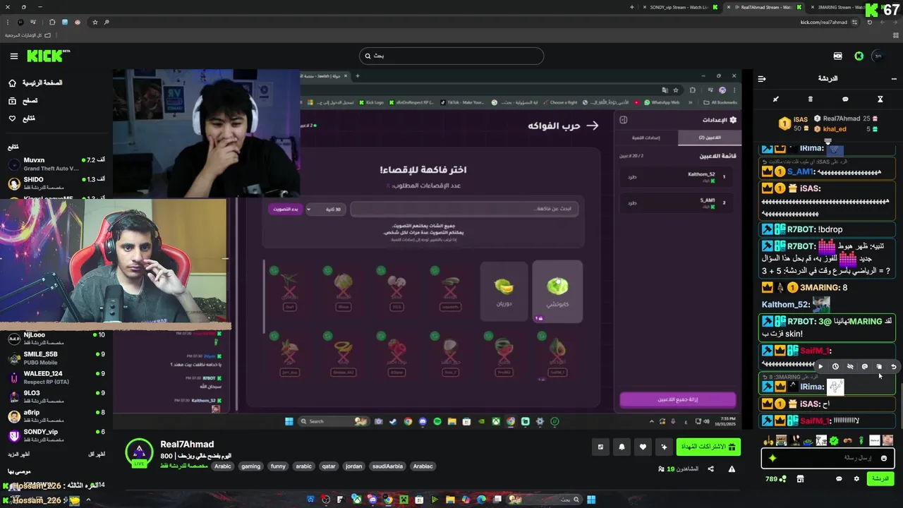Click the green Kick icon in header
Screen dimensions: 903x508
tap(859, 56)
